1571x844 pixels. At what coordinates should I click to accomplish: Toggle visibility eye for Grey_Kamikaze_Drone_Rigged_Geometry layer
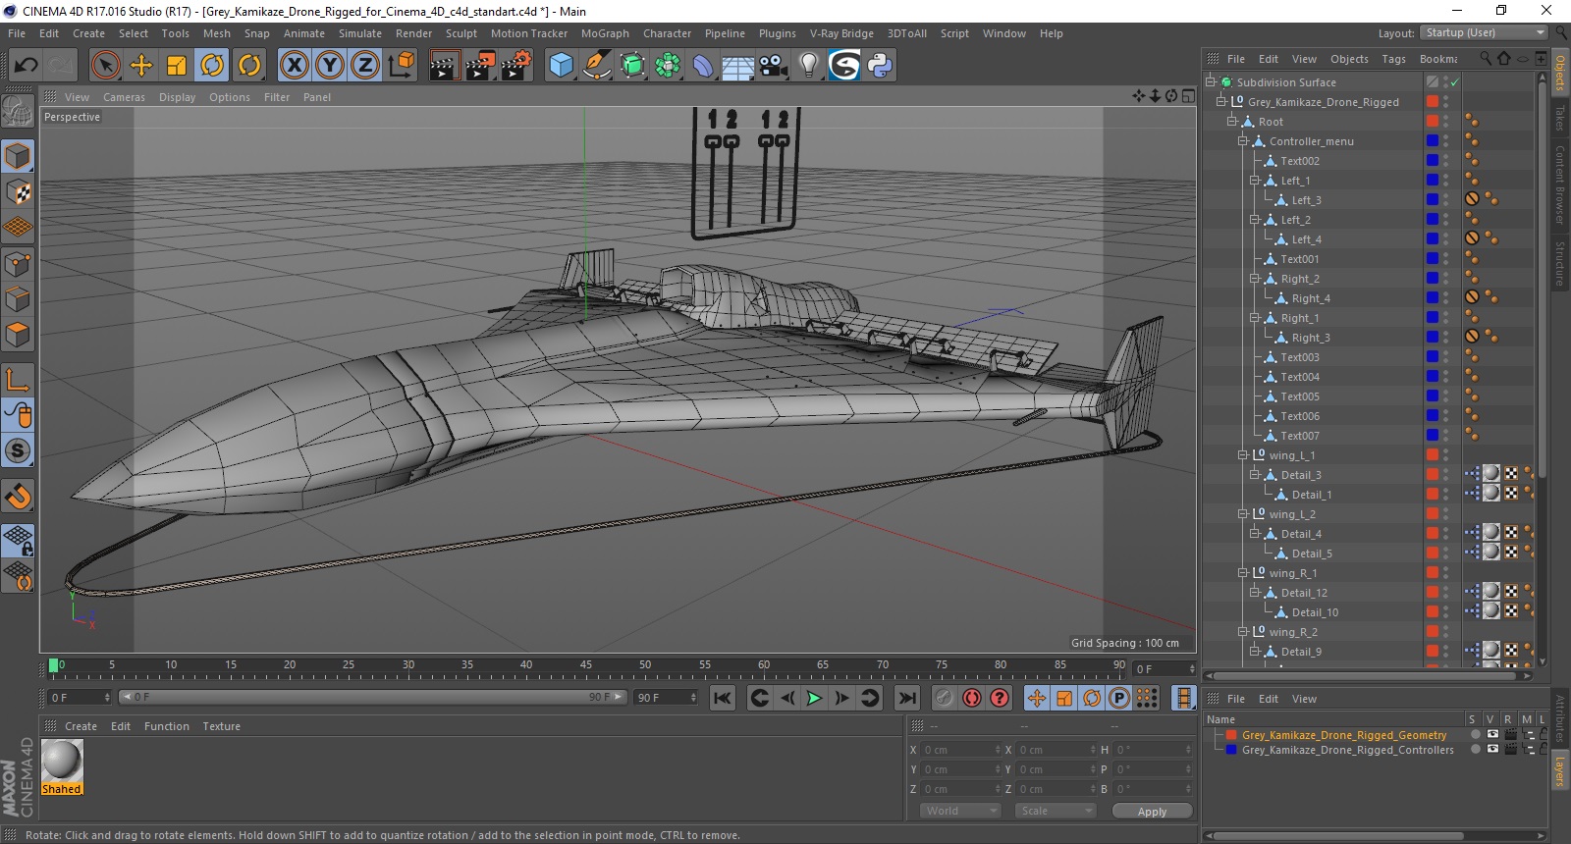click(1491, 734)
